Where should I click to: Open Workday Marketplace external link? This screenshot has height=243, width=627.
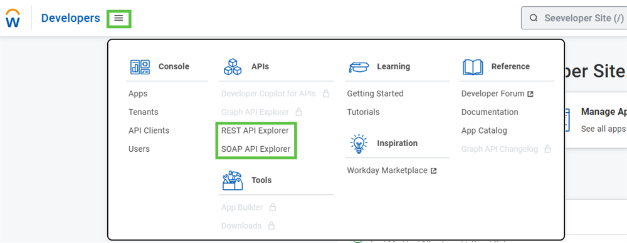387,171
